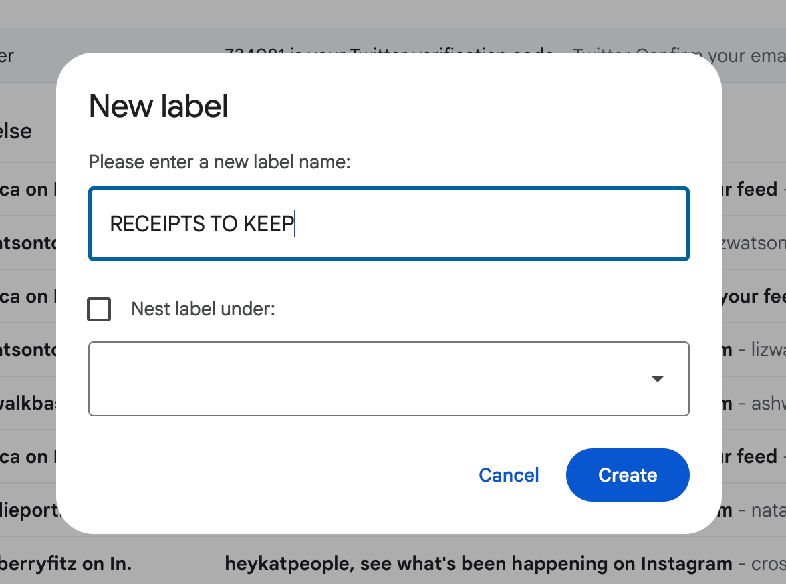Image resolution: width=786 pixels, height=584 pixels.
Task: Focus the label name field containing RECEIPTS TO KEEP
Action: [389, 224]
